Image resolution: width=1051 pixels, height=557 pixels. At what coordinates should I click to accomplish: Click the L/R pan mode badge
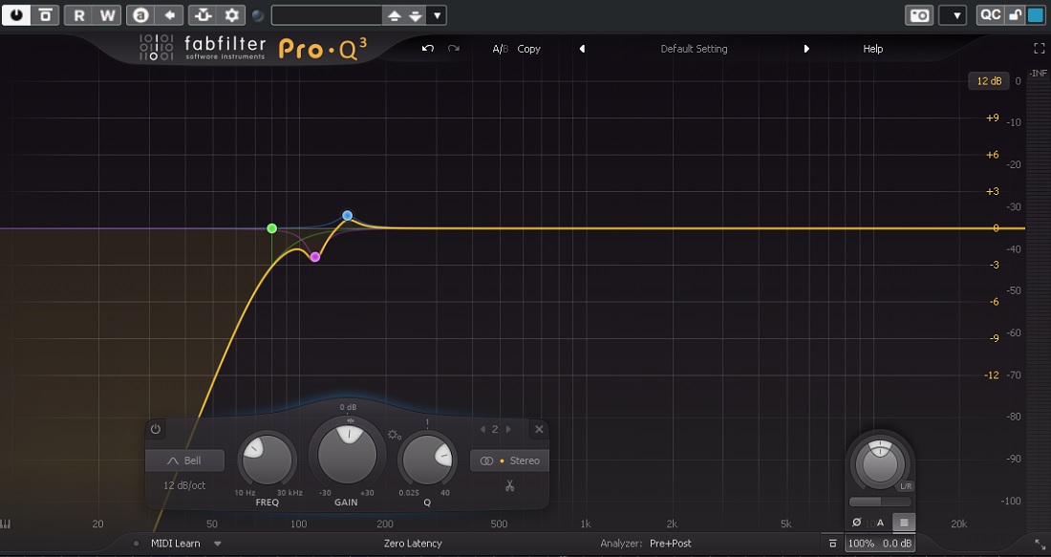point(906,486)
